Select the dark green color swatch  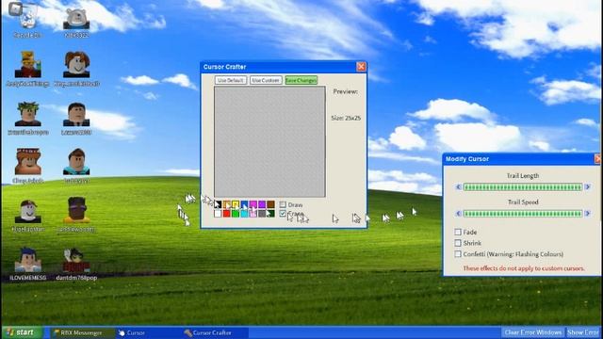[270, 214]
